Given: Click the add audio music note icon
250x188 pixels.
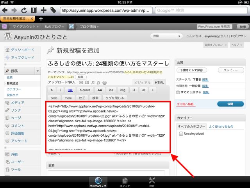Looking at the screenshot, I should [x=93, y=83].
